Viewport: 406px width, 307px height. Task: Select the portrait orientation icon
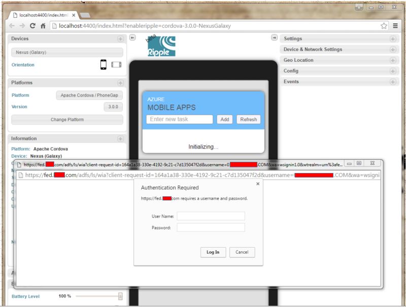(105, 64)
